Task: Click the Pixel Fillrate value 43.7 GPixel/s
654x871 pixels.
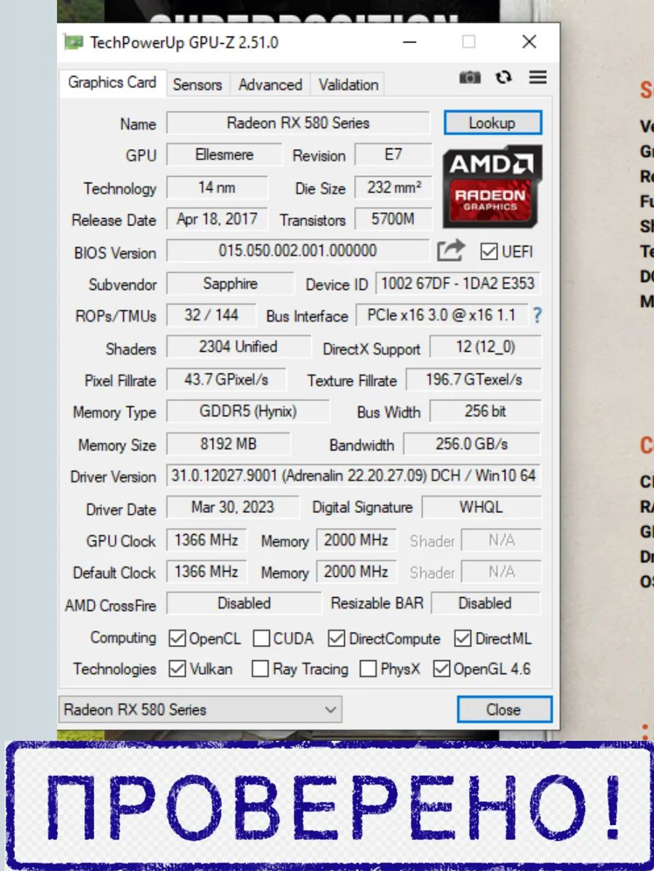Action: tap(226, 380)
